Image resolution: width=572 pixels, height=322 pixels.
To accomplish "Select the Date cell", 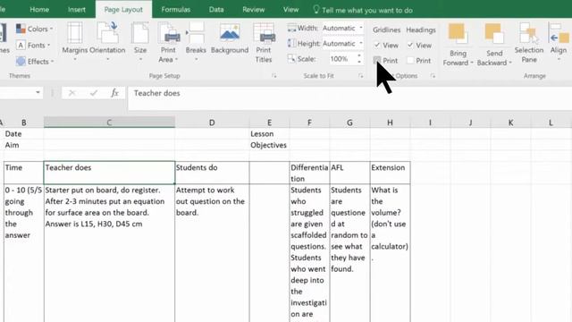I will pyautogui.click(x=24, y=133).
